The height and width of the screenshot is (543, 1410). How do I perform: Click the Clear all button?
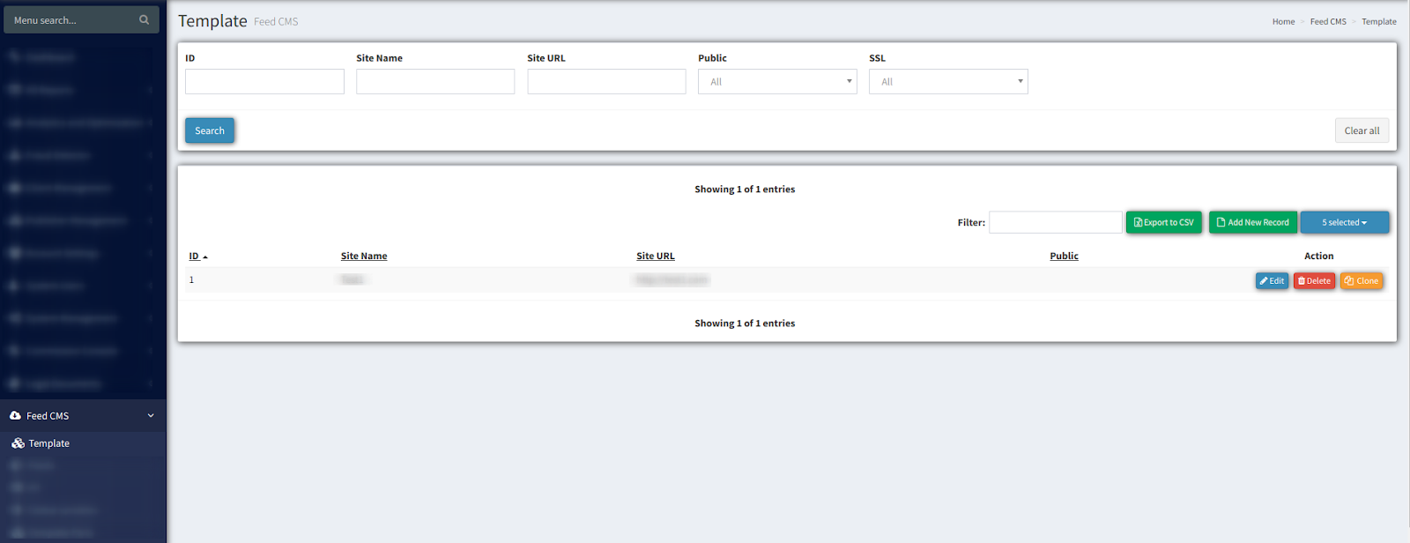1362,130
